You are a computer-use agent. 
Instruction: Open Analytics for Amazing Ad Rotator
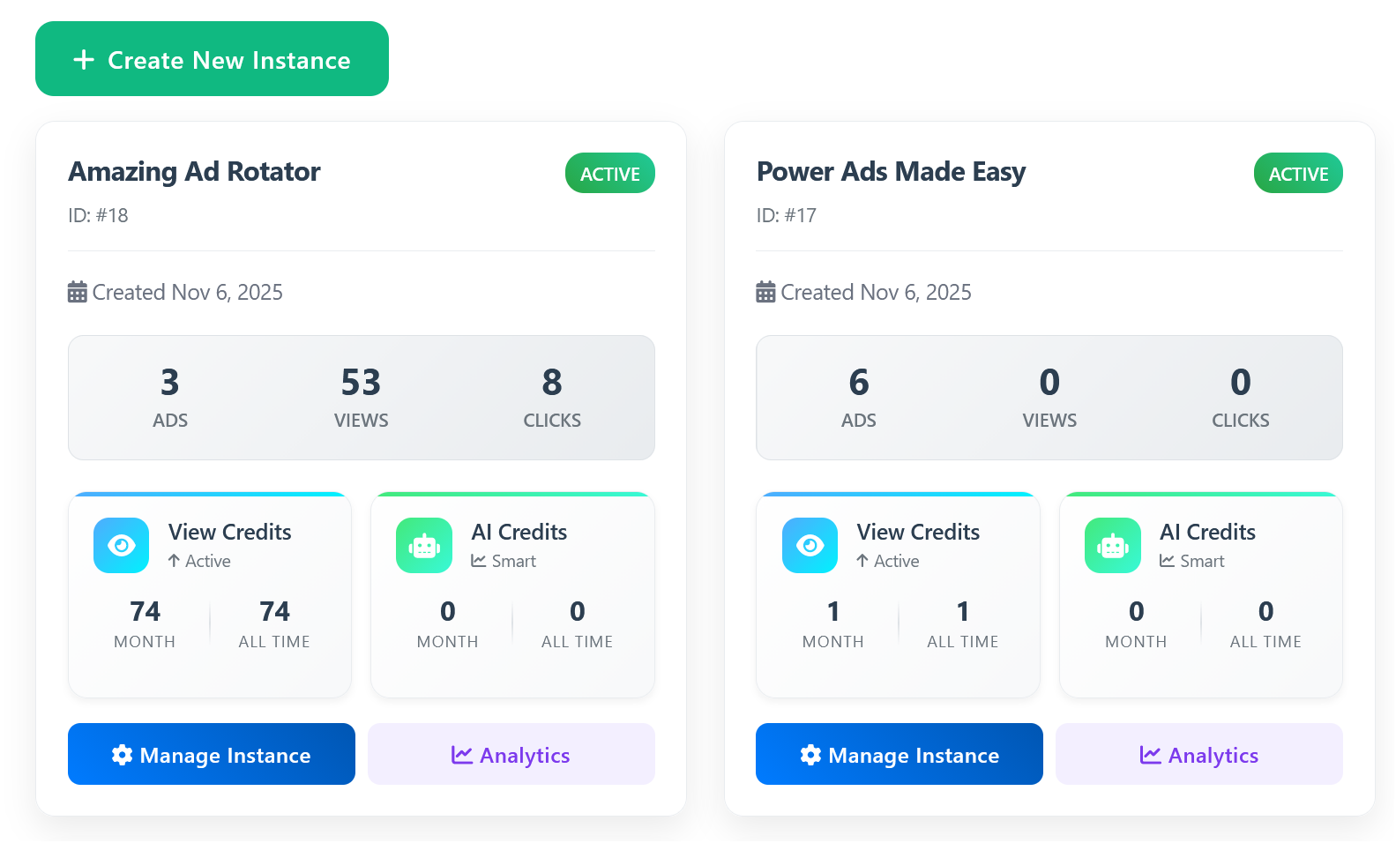511,754
